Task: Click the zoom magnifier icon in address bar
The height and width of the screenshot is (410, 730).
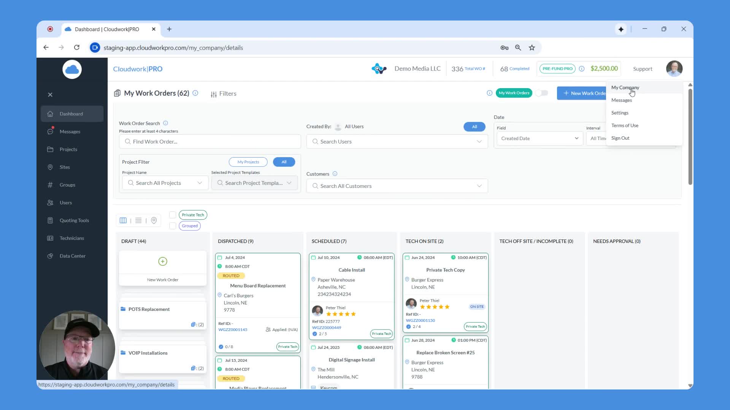Action: pyautogui.click(x=518, y=47)
